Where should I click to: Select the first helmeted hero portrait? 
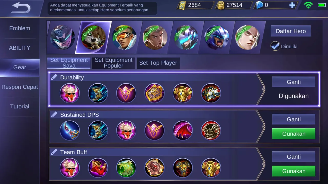tap(63, 37)
